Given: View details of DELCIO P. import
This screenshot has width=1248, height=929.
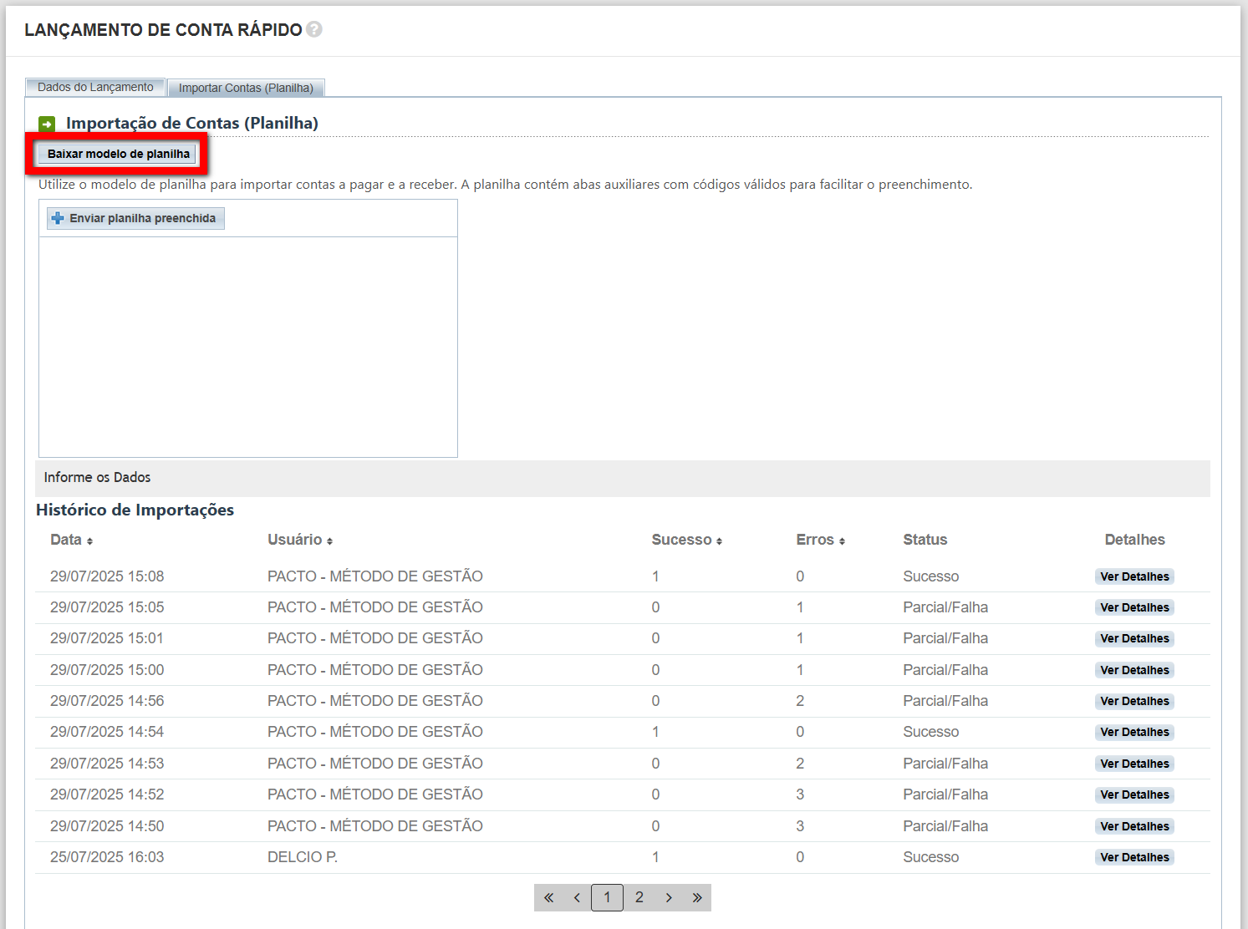Looking at the screenshot, I should (1134, 857).
